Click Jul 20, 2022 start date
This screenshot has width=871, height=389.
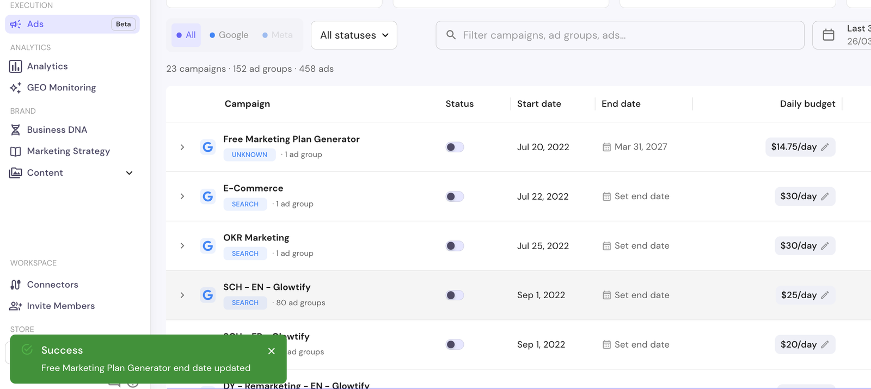pyautogui.click(x=543, y=147)
